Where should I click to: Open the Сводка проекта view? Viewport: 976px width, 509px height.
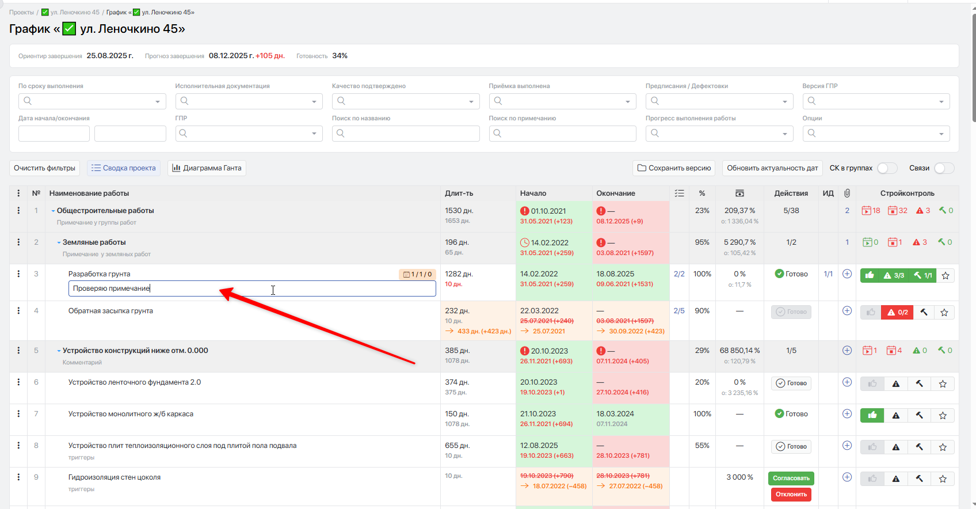coord(124,168)
